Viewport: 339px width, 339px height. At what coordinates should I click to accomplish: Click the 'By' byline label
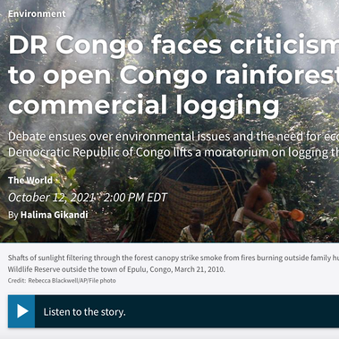13,215
